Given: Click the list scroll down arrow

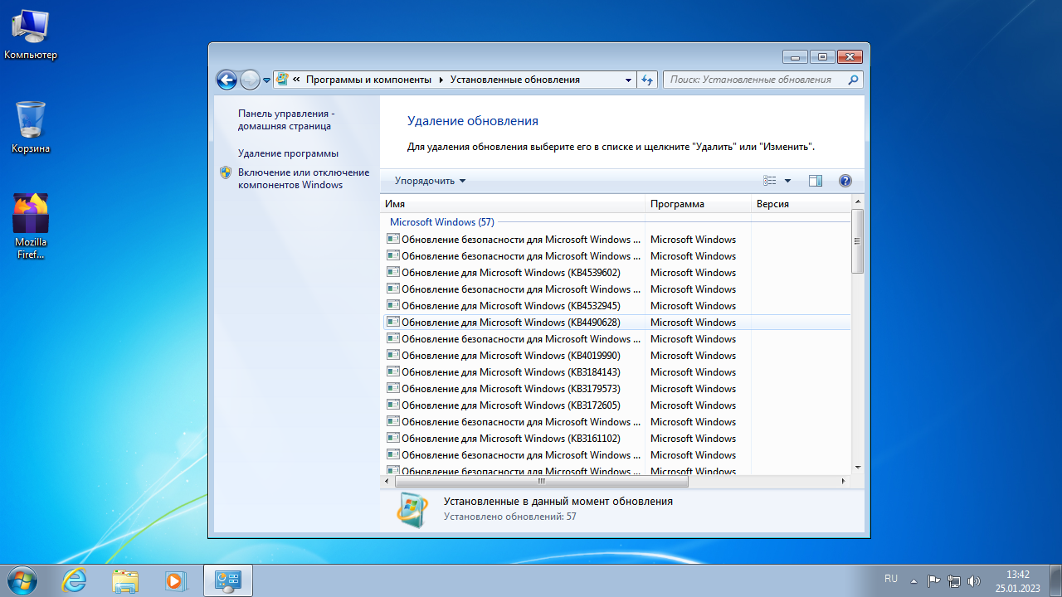Looking at the screenshot, I should click(x=858, y=467).
